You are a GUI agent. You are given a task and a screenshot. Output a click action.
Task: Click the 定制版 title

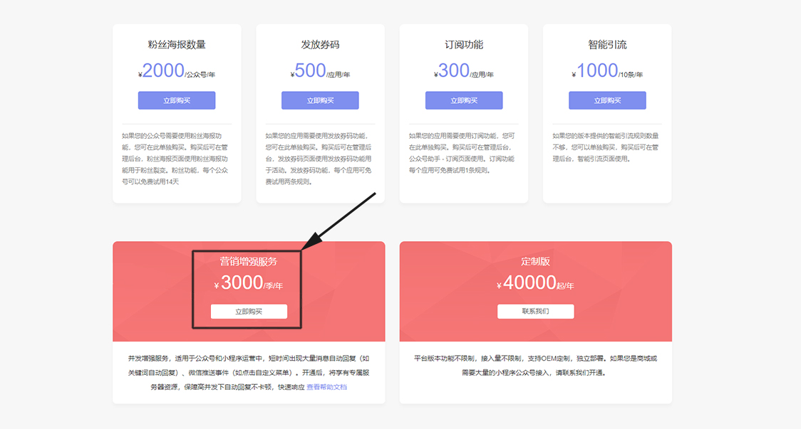536,261
